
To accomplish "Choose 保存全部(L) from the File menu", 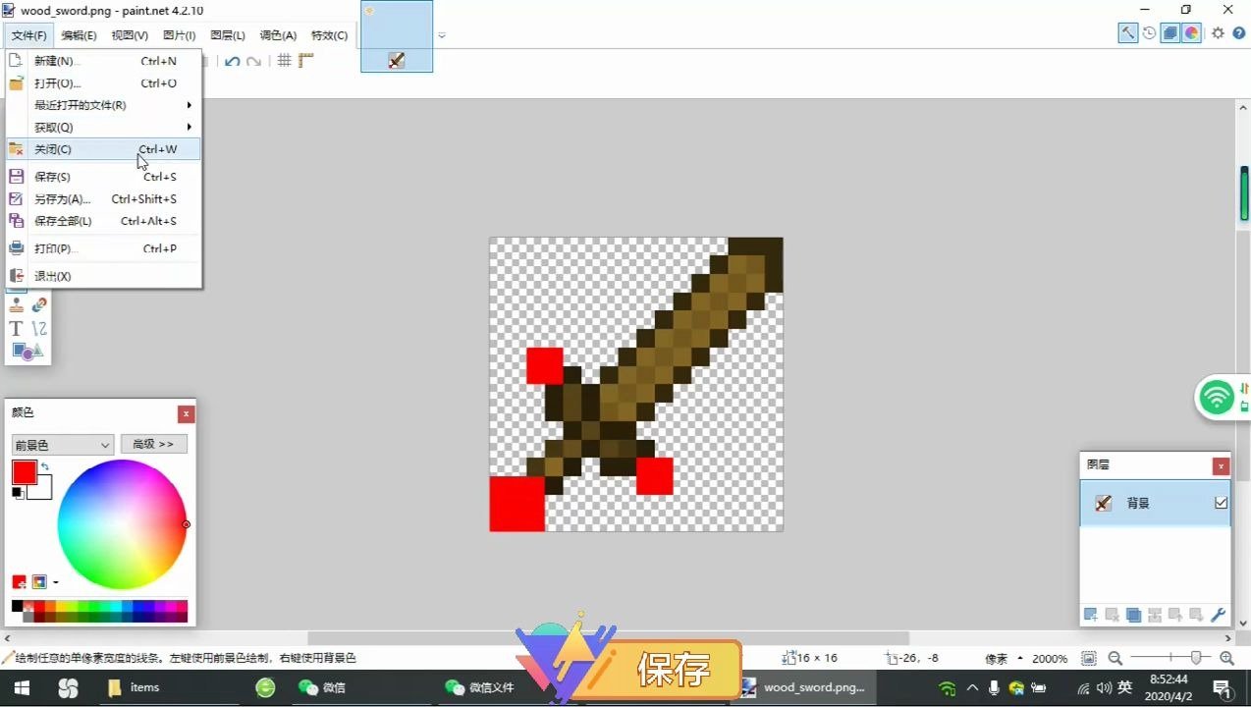I will [x=103, y=221].
